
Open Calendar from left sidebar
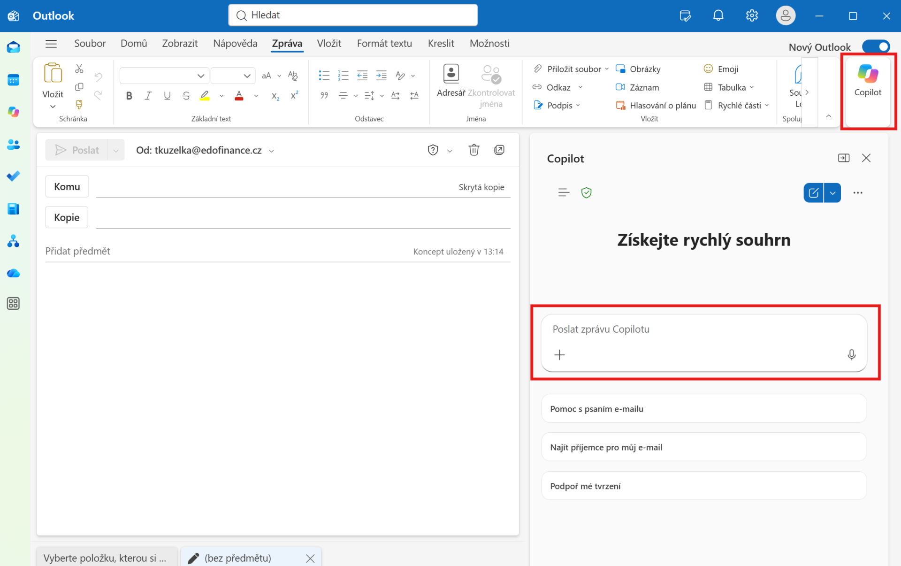13,80
